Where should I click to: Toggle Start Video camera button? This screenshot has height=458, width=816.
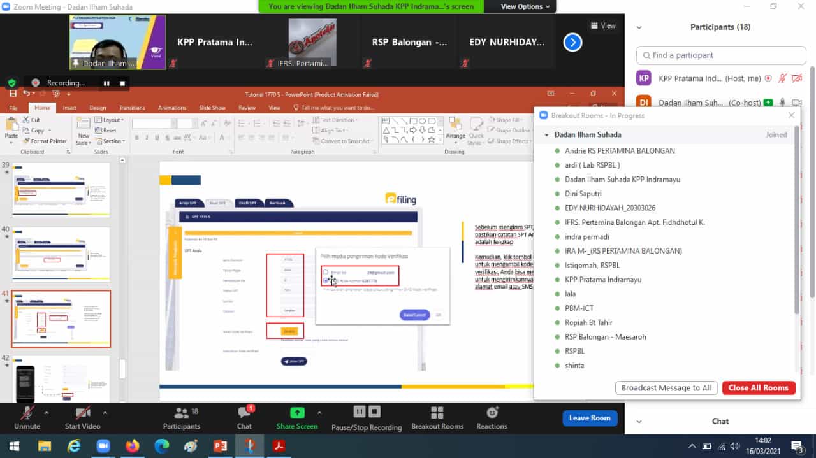[x=82, y=413]
